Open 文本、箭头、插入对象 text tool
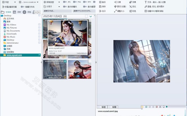187x116 pixels. pyautogui.click(x=155, y=2)
